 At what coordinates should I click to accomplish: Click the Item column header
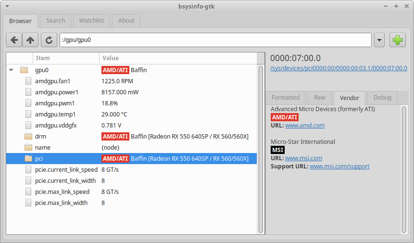(x=66, y=58)
